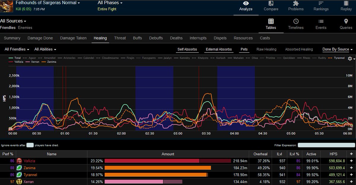
Task: Open the Compare view icon
Action: [271, 4]
